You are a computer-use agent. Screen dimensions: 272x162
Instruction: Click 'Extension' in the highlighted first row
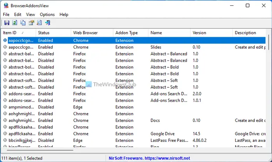[124, 40]
